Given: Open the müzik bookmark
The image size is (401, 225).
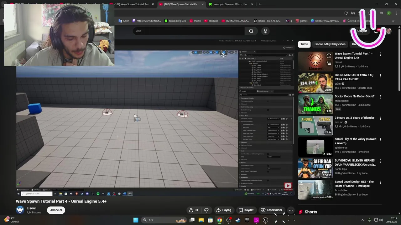Looking at the screenshot, I should [x=195, y=21].
